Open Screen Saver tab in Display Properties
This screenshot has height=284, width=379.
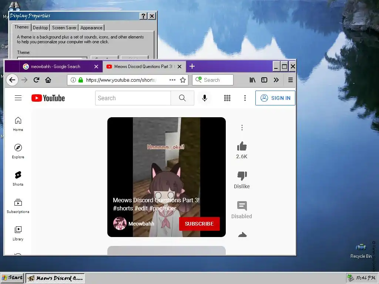pos(64,27)
